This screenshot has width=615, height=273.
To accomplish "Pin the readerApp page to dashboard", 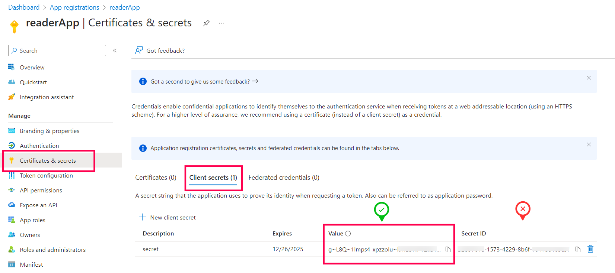I will 206,23.
